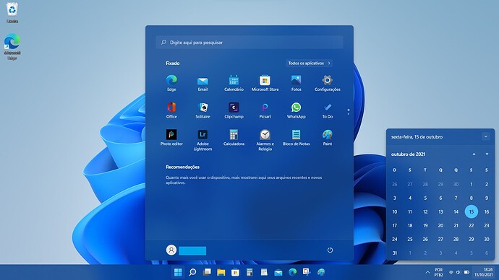
Task: Open File Explorer from taskbar
Action: click(221, 272)
